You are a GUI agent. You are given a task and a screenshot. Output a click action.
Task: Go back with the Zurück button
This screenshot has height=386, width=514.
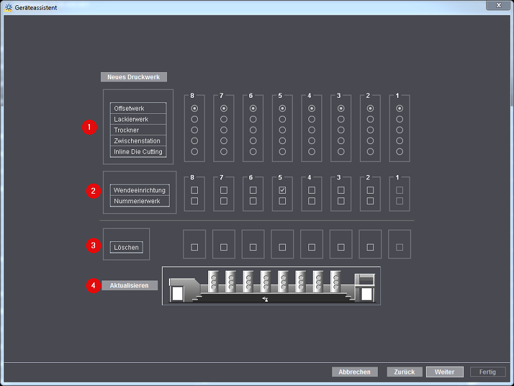pos(404,372)
